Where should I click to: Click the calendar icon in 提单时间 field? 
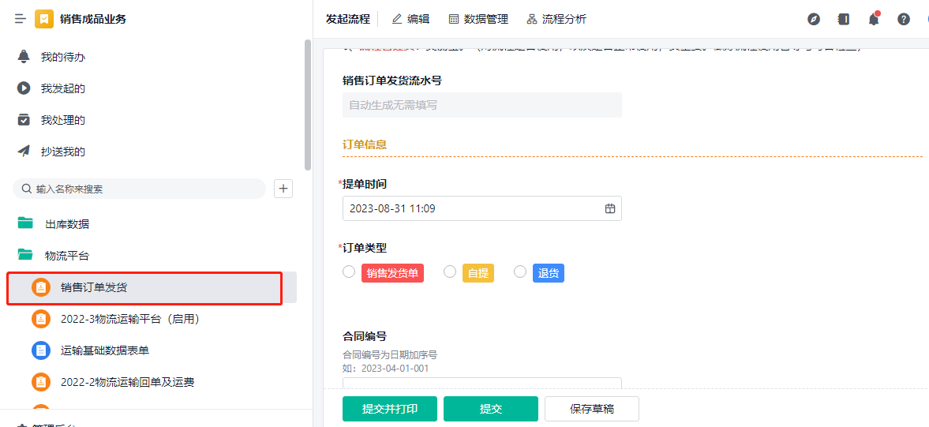click(609, 208)
